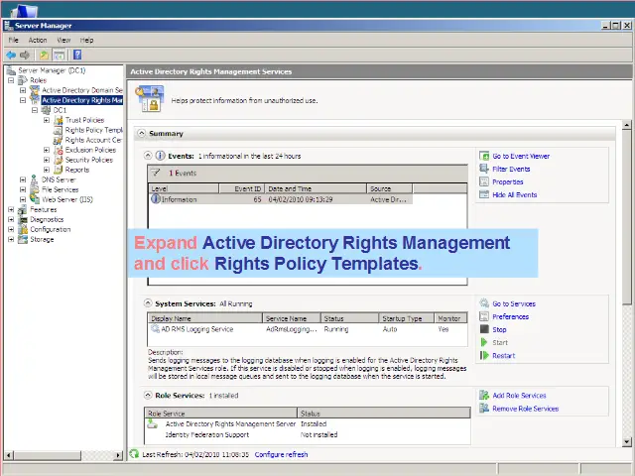This screenshot has height=476, width=635.
Task: Select Identity Federation Support role service row
Action: (x=308, y=434)
